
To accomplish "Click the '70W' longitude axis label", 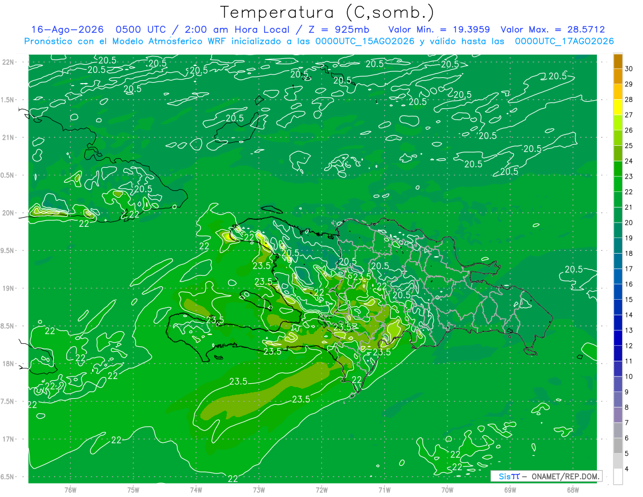I will (x=447, y=490).
